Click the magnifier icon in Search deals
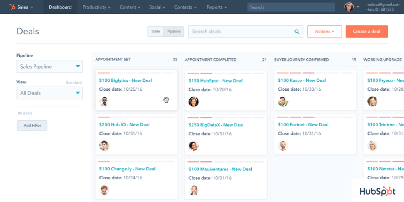 297,32
